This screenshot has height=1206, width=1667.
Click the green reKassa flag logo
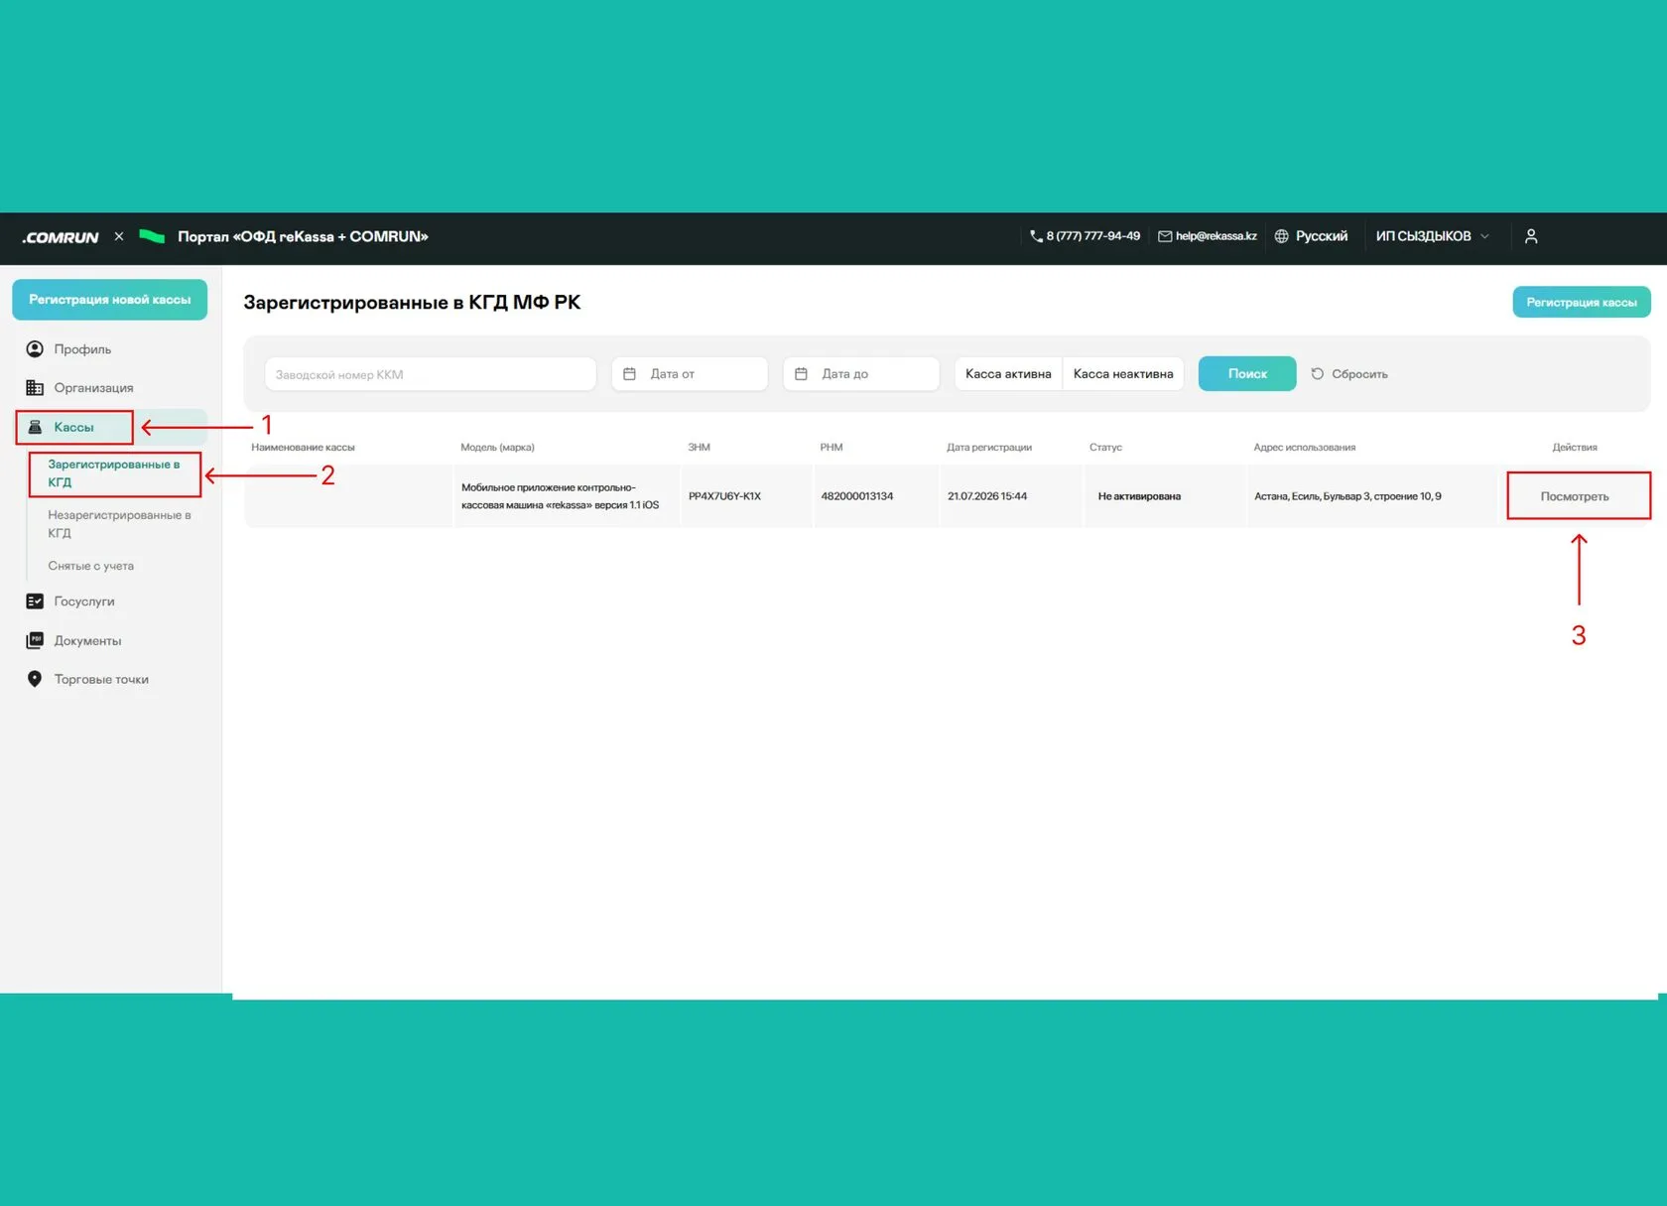pyautogui.click(x=152, y=236)
